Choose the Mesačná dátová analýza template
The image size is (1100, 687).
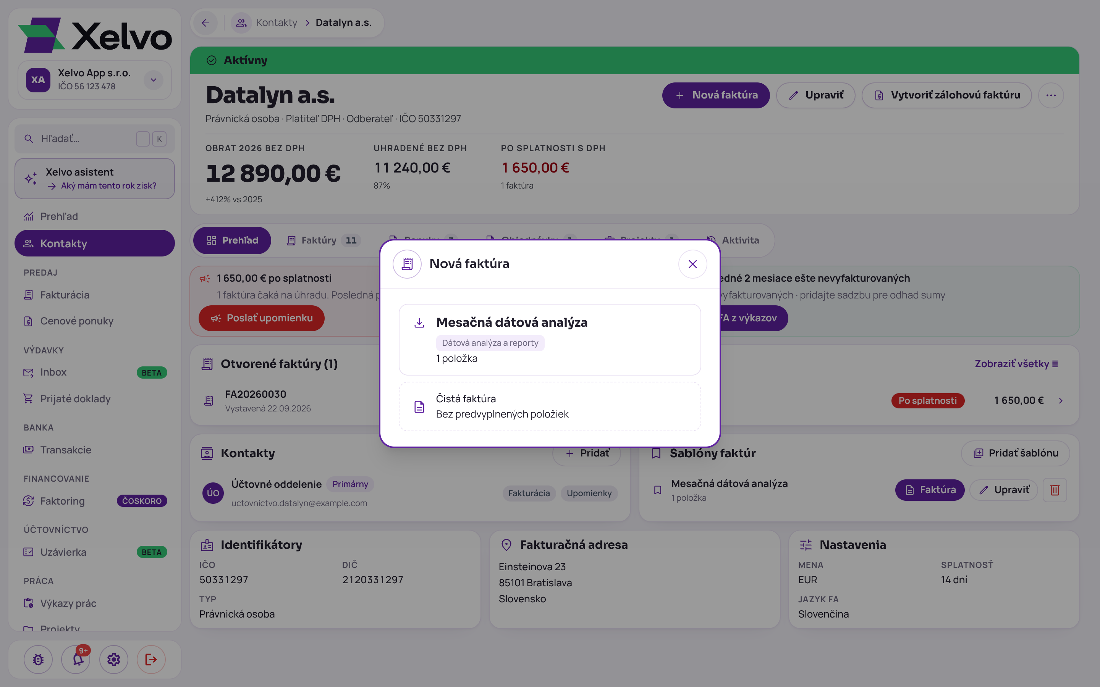550,339
